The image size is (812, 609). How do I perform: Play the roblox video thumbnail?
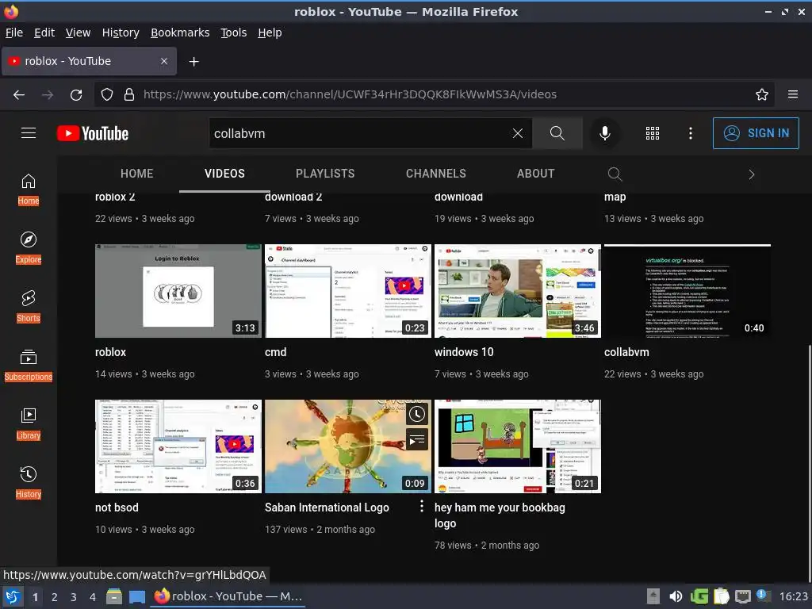[x=178, y=291]
